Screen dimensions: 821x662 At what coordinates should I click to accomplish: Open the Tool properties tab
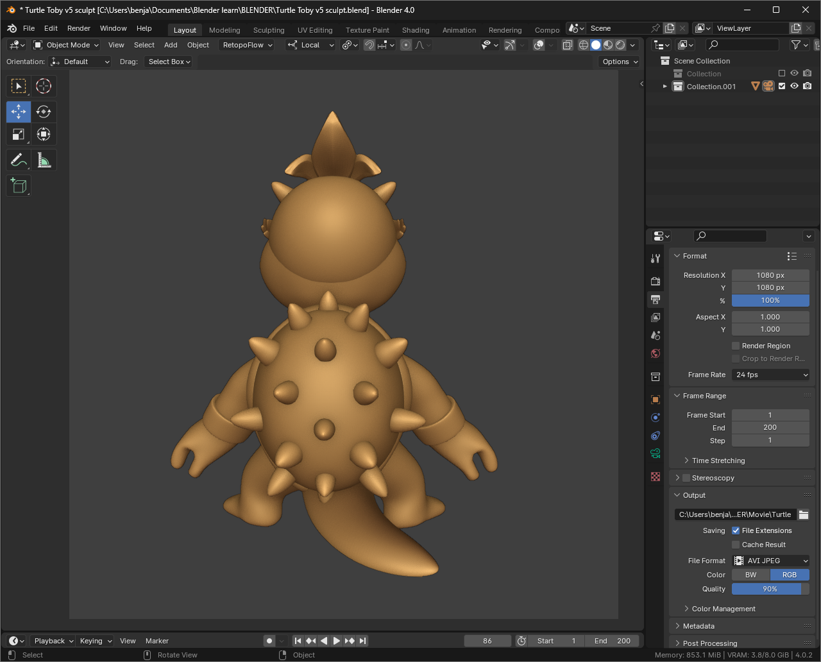[x=655, y=259]
